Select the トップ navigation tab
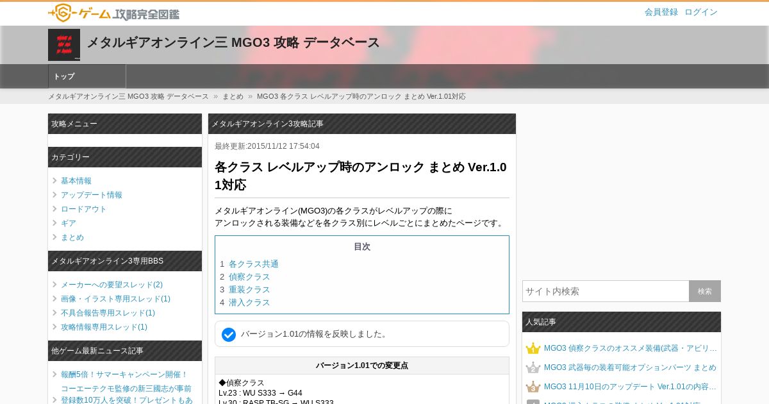The width and height of the screenshot is (769, 404). pyautogui.click(x=87, y=76)
